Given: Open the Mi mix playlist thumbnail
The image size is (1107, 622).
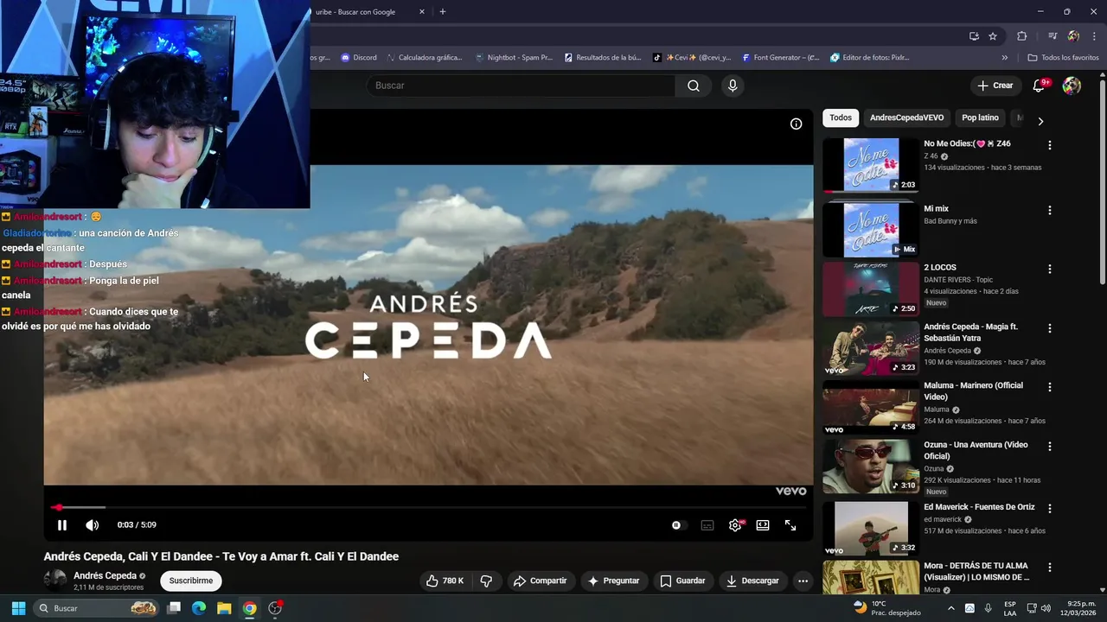Looking at the screenshot, I should click(x=871, y=230).
